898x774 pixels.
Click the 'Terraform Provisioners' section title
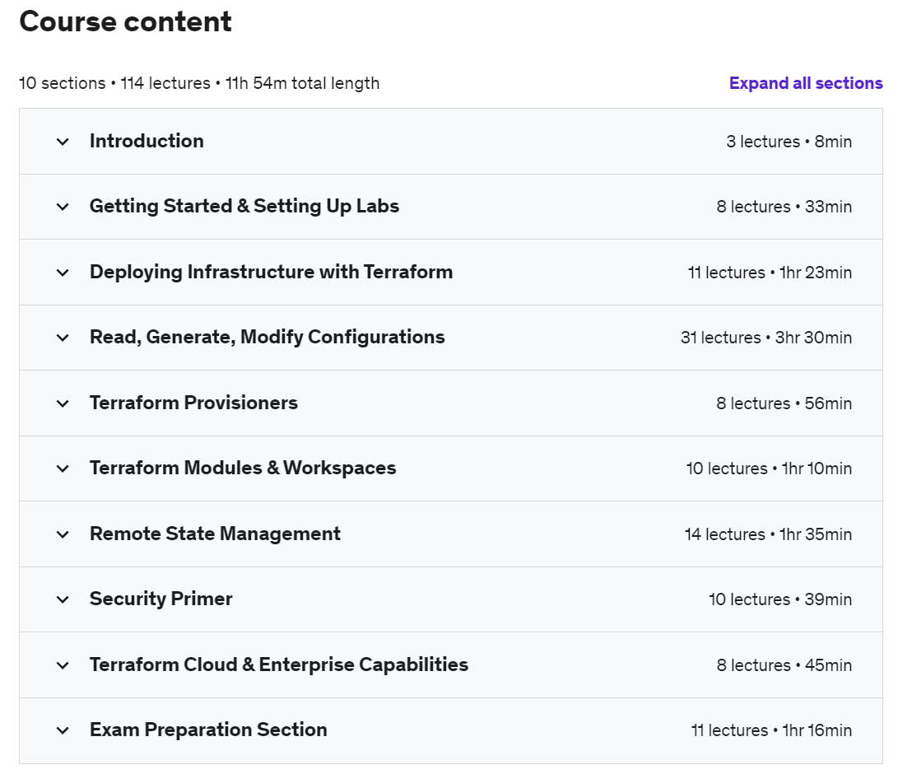193,403
